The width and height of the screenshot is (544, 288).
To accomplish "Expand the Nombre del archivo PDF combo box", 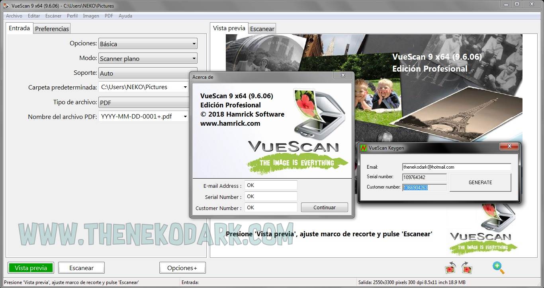I will click(x=144, y=117).
